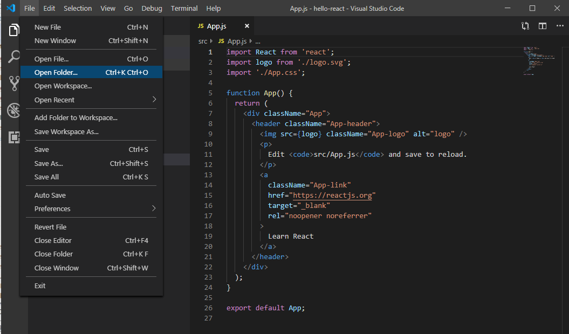Viewport: 569px width, 334px height.
Task: Click the 'function App() {' code line
Action: [259, 93]
